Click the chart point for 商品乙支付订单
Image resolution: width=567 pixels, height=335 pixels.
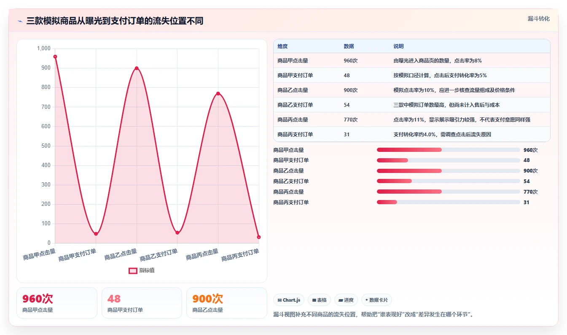pos(177,232)
